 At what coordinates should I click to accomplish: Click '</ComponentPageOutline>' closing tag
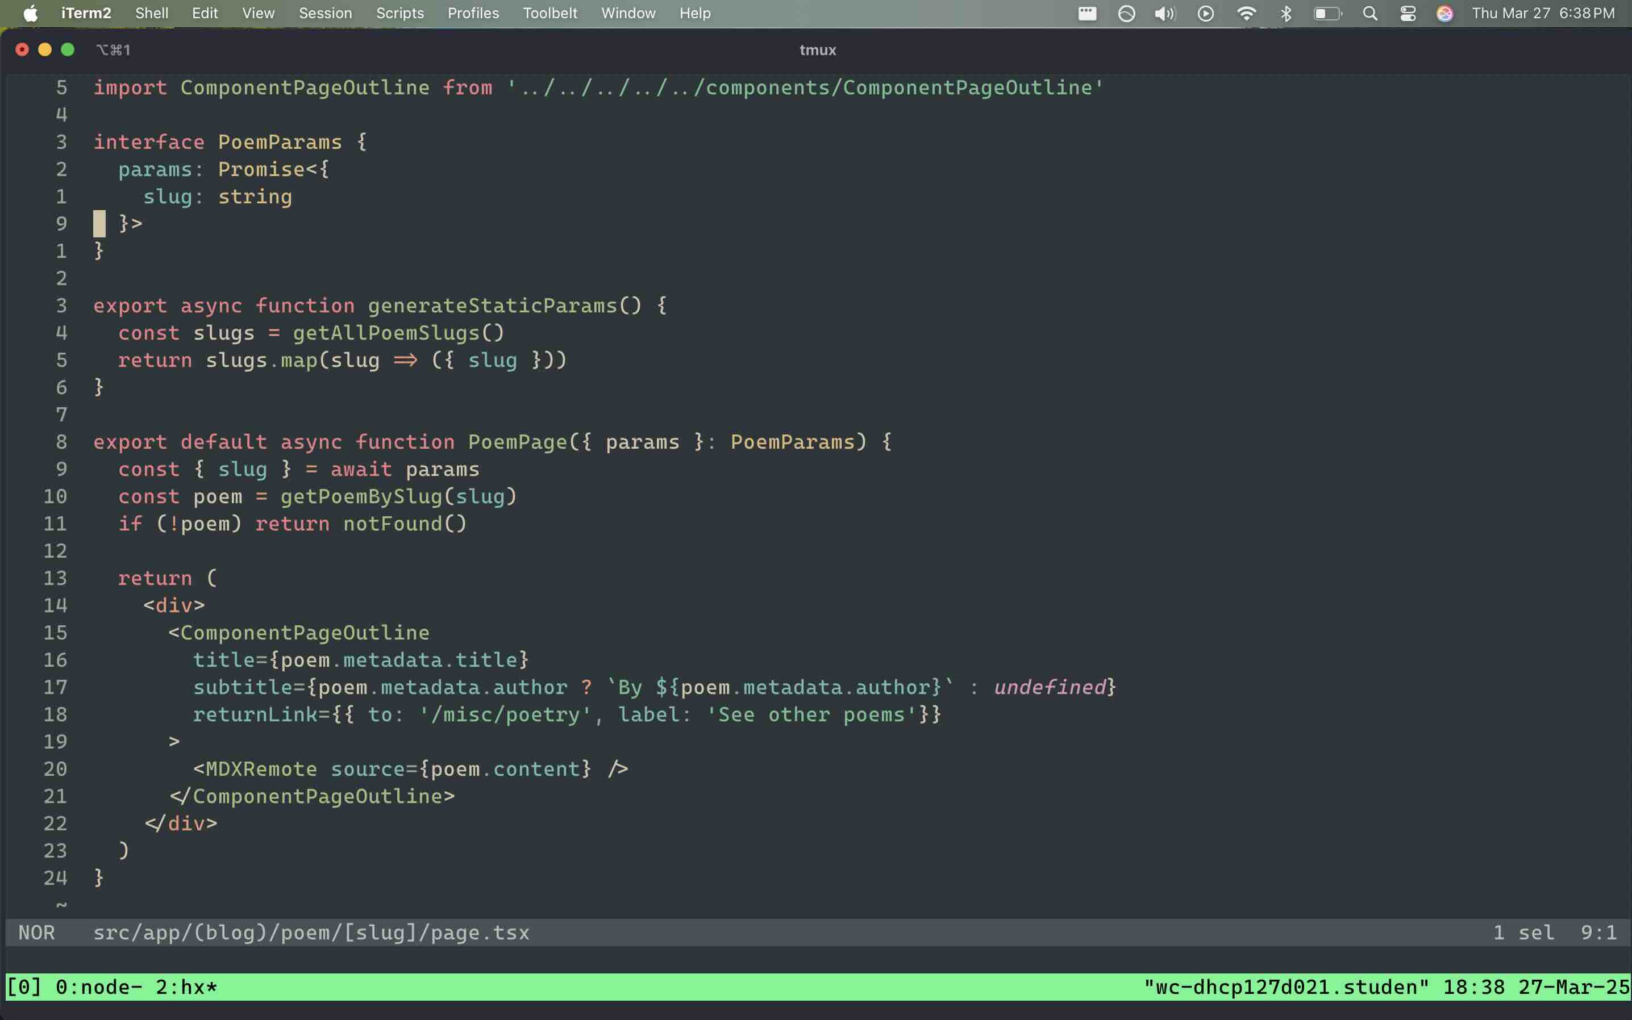click(x=312, y=796)
